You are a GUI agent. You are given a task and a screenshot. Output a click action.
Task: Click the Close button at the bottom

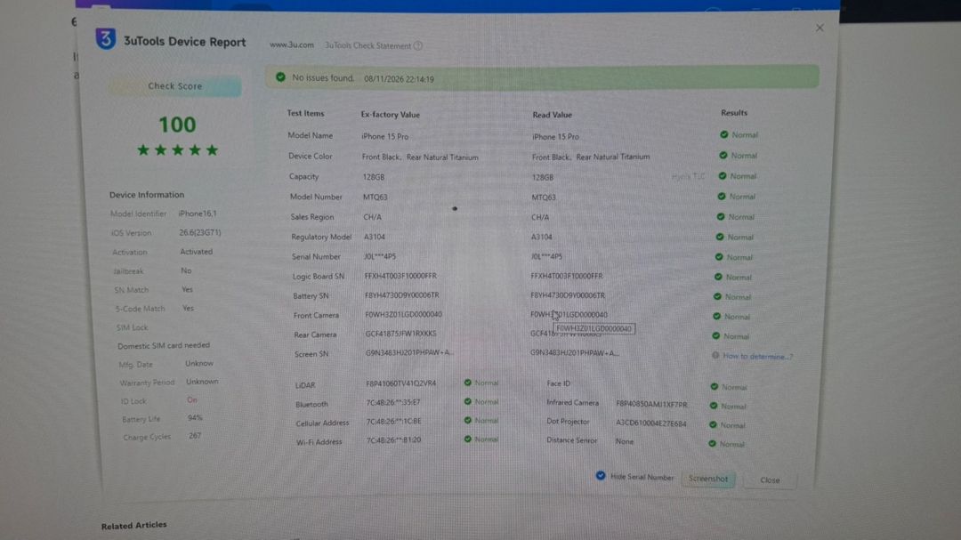(770, 480)
